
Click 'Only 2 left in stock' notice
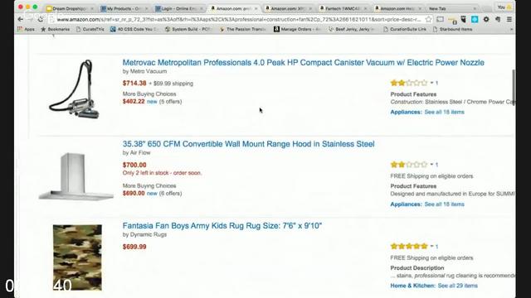point(162,173)
